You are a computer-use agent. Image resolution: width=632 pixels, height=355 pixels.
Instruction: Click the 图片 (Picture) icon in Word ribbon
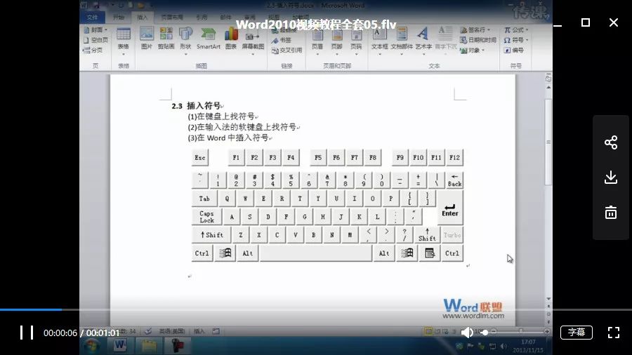[146, 39]
